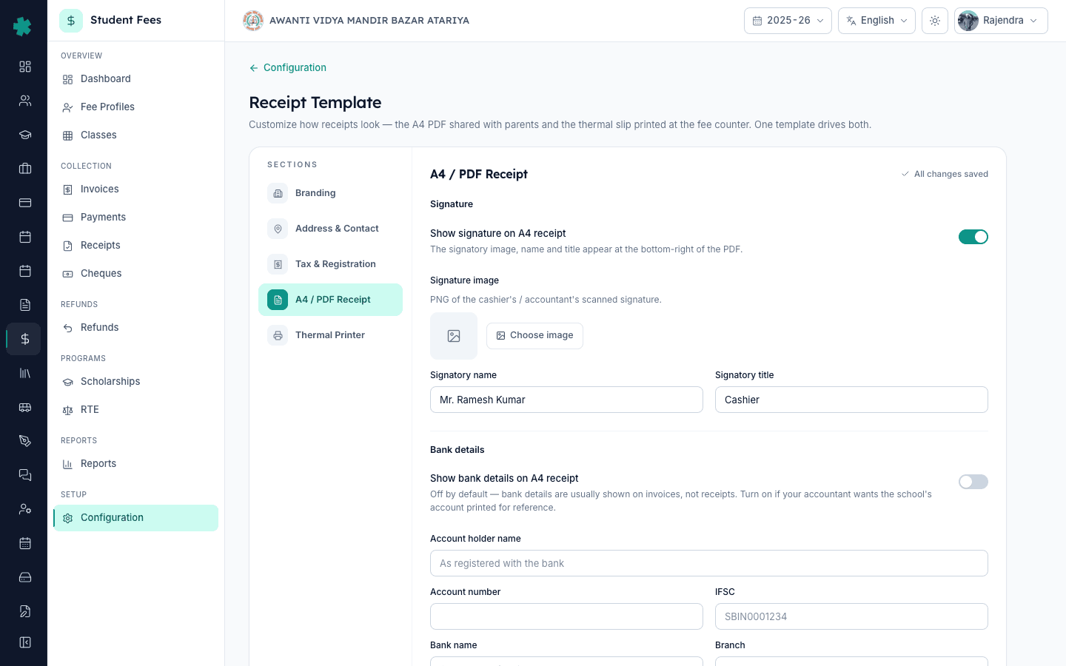Open the library books icon in dark rail
This screenshot has height=666, width=1066.
point(24,373)
